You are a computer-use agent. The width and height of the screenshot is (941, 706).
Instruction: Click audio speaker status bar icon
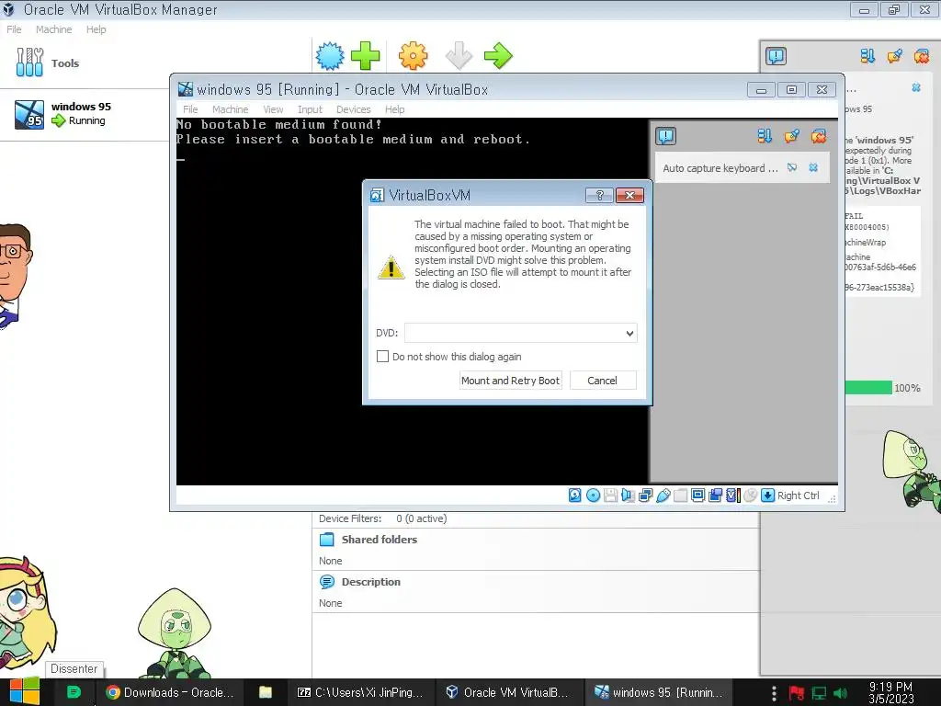coord(628,495)
